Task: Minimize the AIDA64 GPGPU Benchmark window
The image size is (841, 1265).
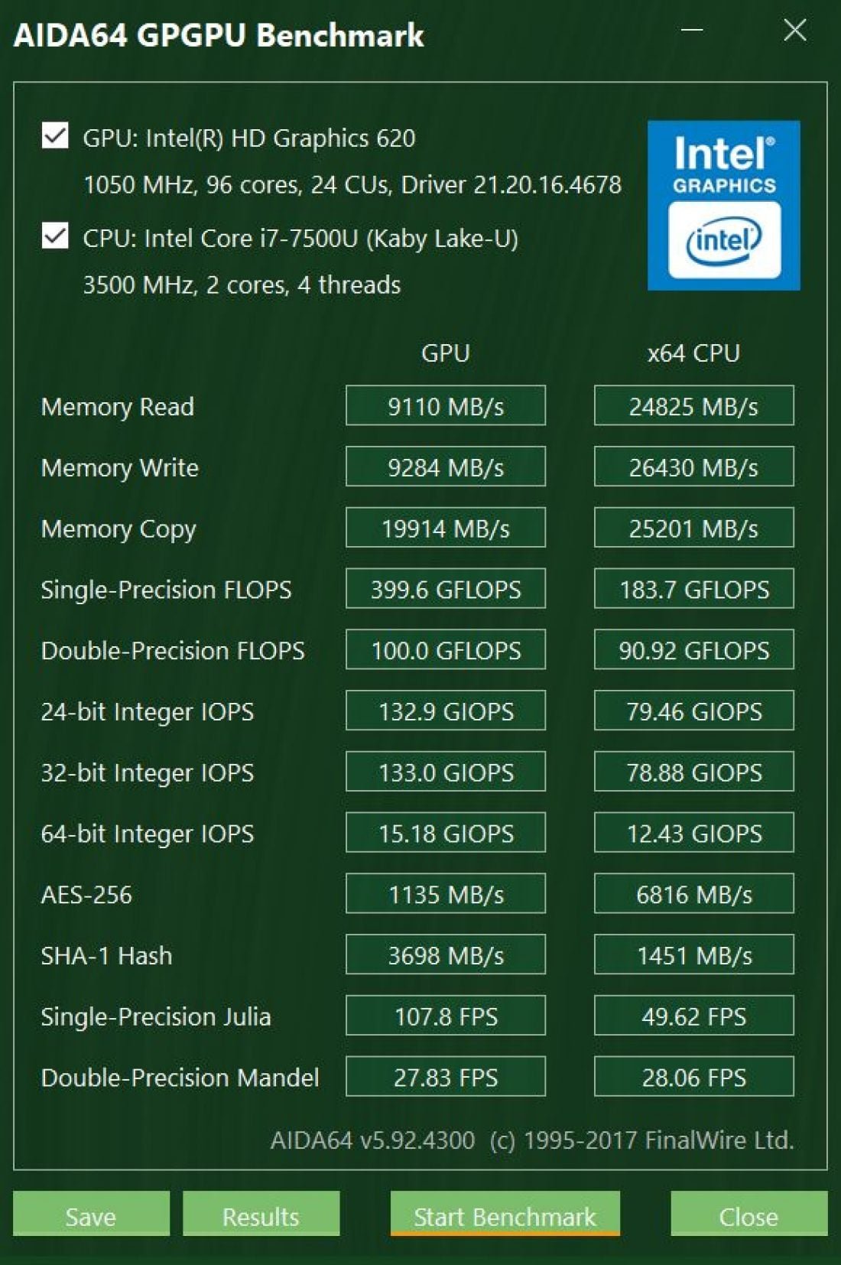Action: pyautogui.click(x=692, y=31)
